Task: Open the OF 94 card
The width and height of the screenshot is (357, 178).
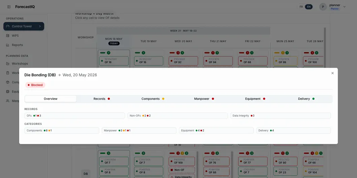Action: coord(218,61)
